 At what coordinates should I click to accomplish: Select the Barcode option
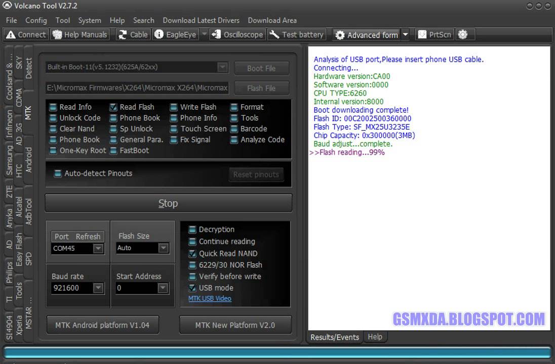[x=249, y=129]
